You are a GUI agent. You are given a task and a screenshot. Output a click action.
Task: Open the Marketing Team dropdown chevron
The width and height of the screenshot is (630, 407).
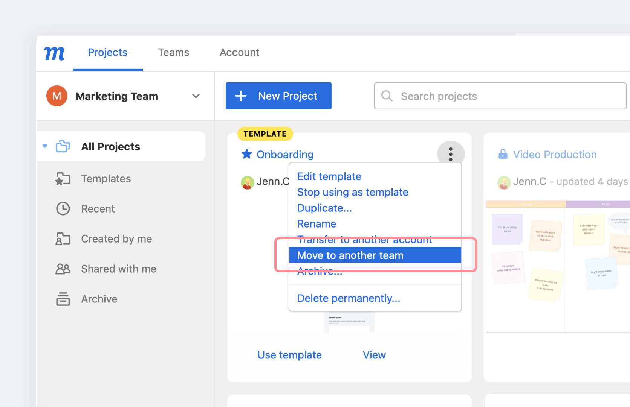[196, 96]
